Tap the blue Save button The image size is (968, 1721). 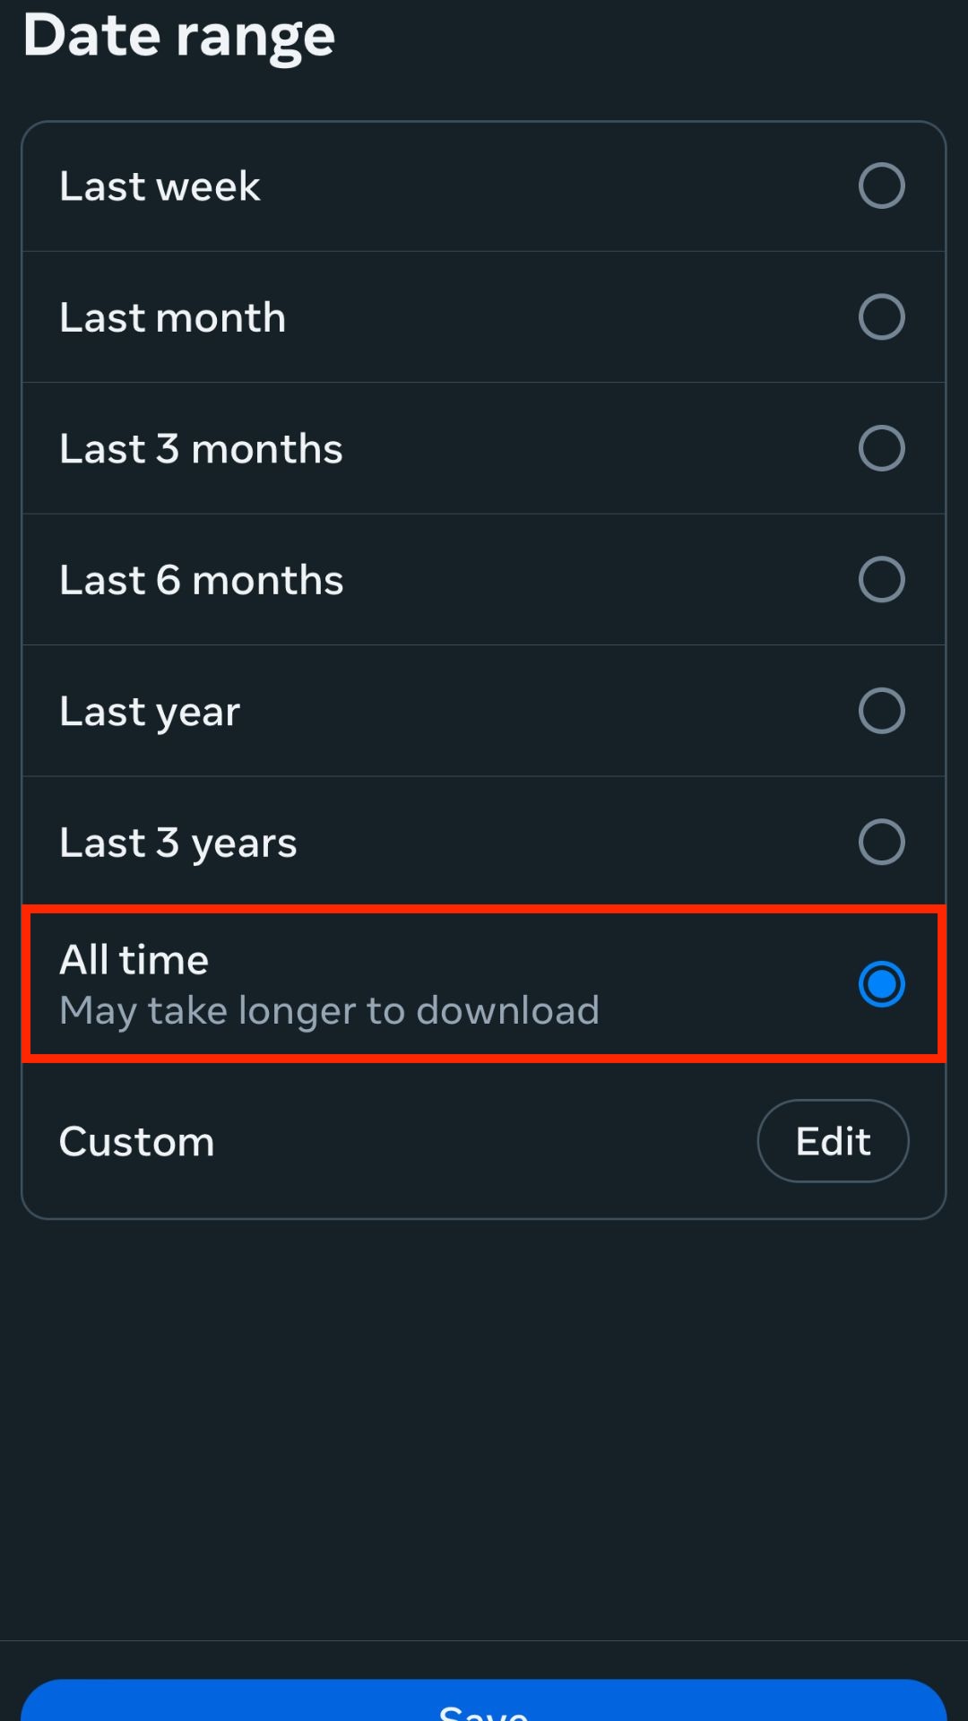click(x=484, y=1703)
